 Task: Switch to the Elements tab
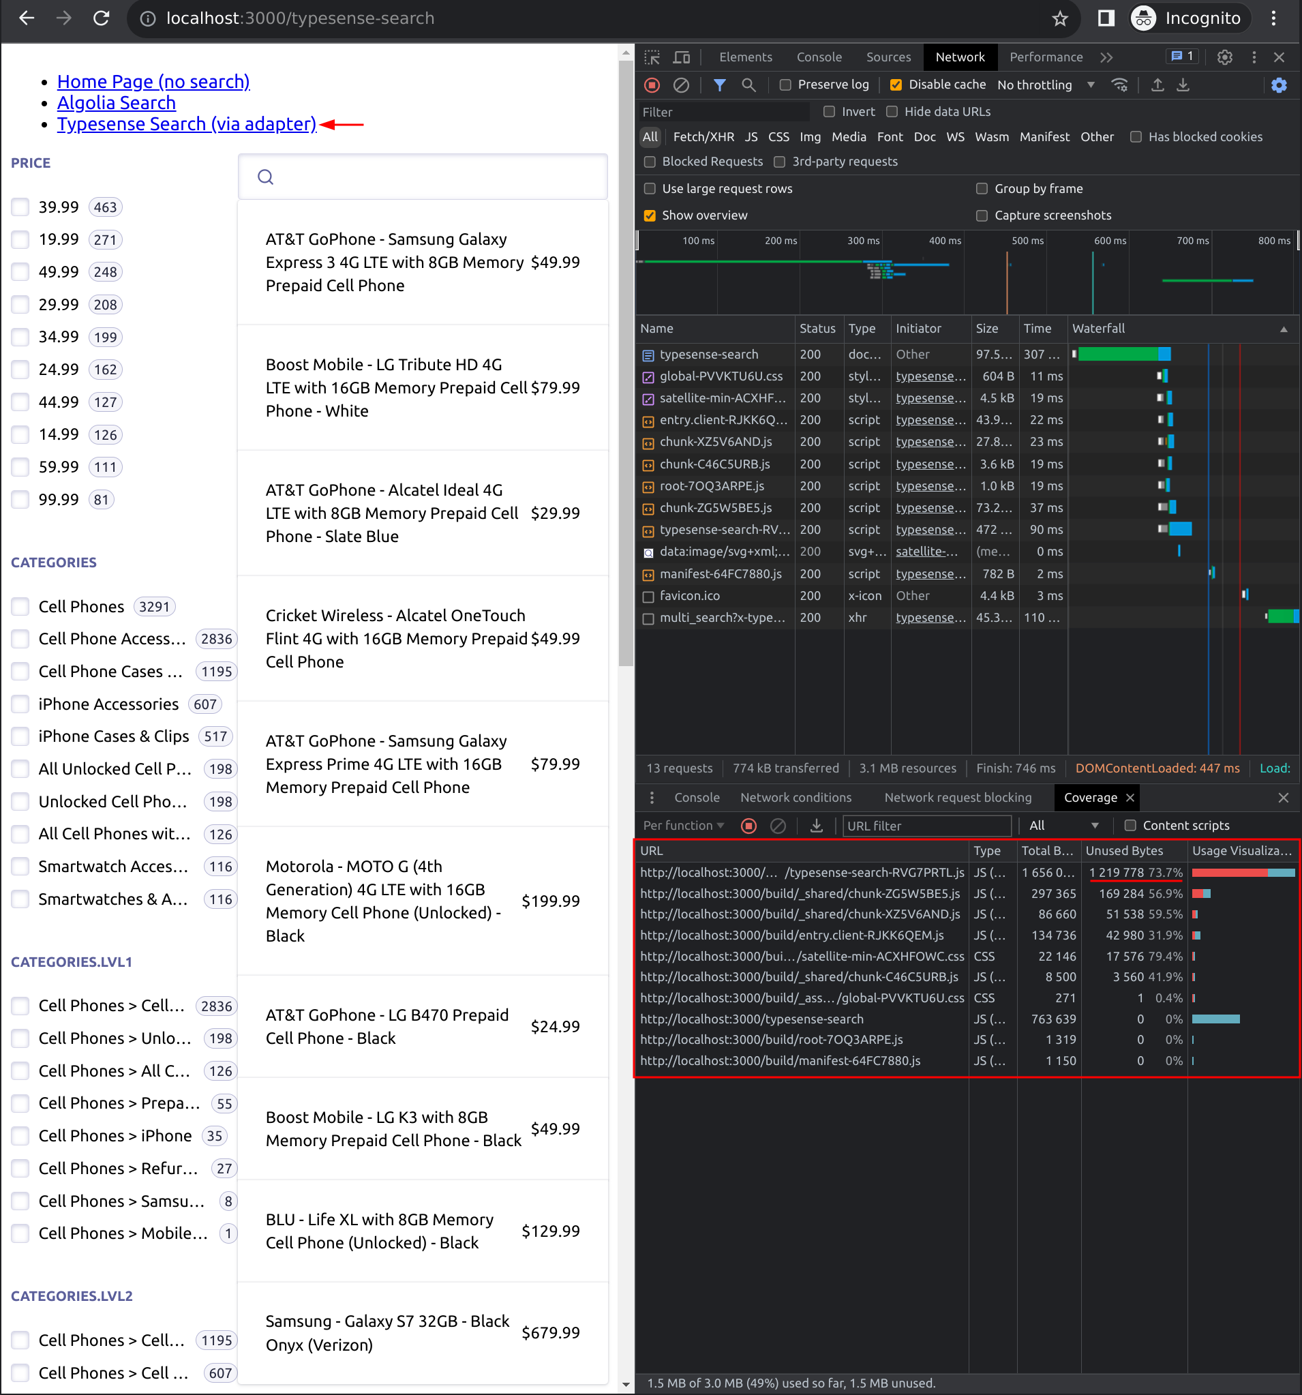(x=745, y=57)
